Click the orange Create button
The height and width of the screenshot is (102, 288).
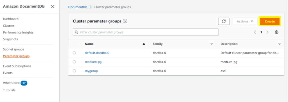(270, 21)
